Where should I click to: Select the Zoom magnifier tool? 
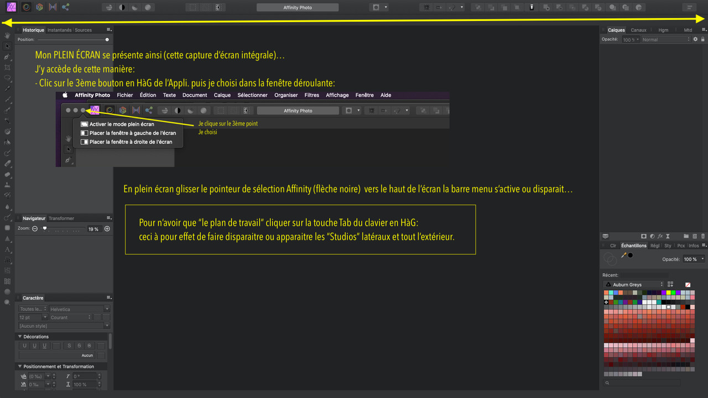pos(8,302)
